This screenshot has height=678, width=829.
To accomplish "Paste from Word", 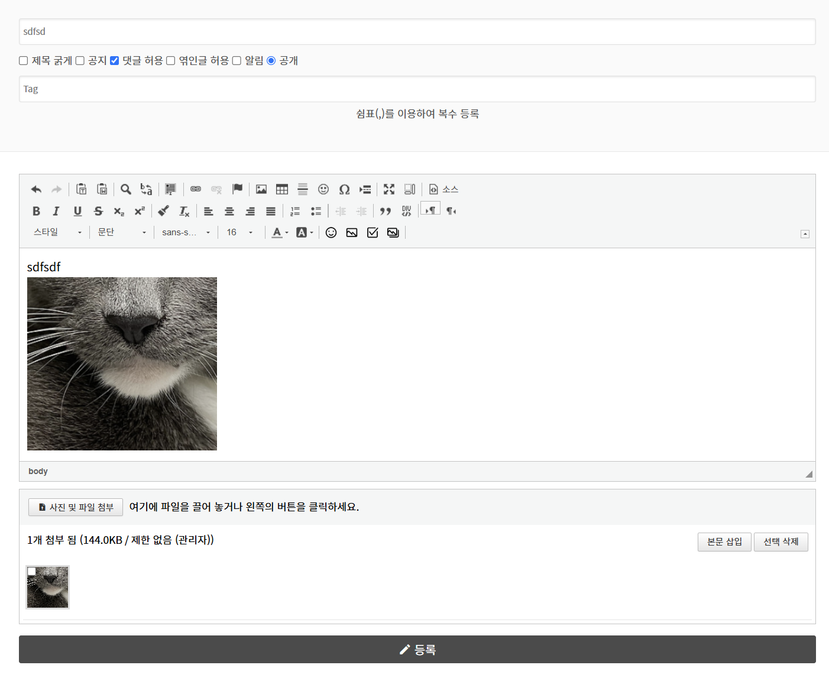I will [102, 189].
